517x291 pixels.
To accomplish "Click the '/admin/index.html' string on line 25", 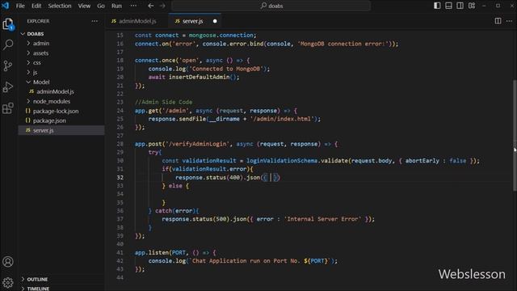I will (282, 119).
